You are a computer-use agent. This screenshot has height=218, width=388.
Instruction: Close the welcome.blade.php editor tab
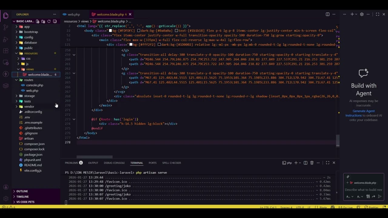pyautogui.click(x=130, y=14)
